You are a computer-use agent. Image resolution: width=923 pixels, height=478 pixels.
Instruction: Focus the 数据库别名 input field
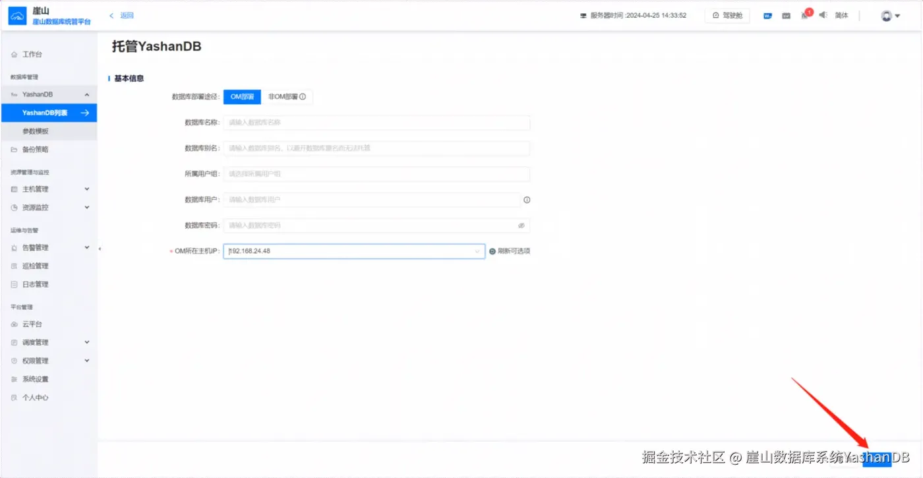point(376,148)
